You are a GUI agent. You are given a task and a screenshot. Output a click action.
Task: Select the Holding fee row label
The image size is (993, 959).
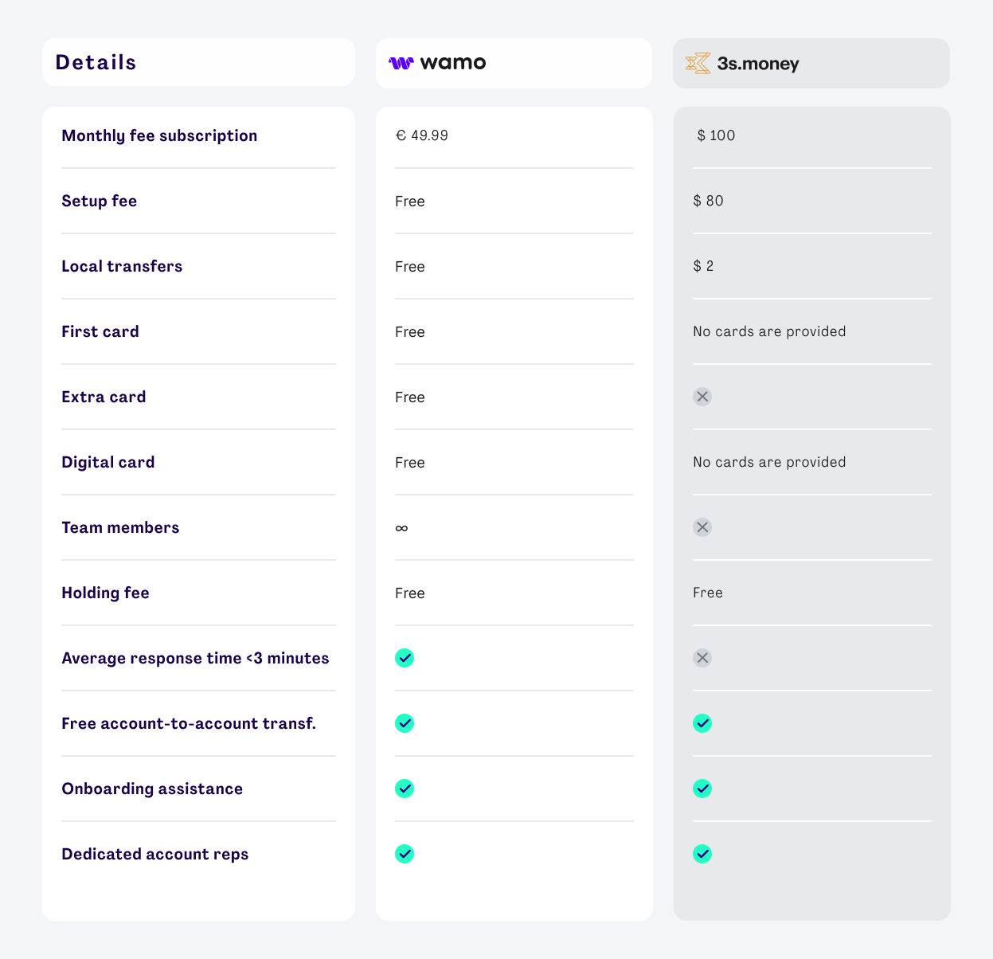coord(105,593)
